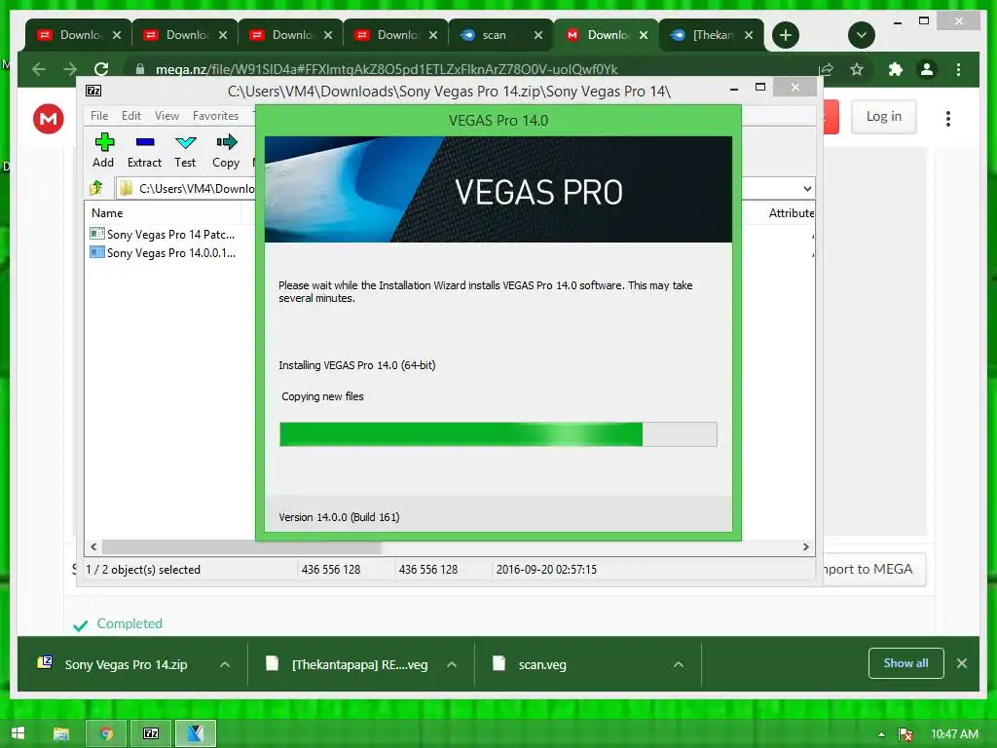Bookmark this page with the star
997x748 pixels.
point(857,69)
